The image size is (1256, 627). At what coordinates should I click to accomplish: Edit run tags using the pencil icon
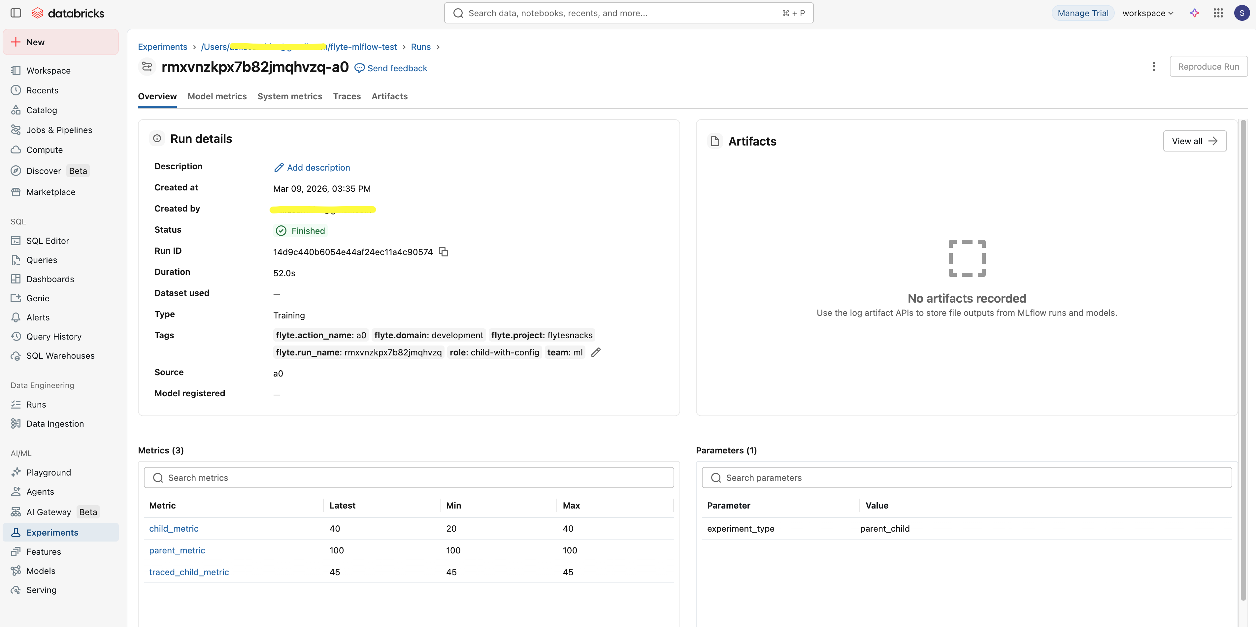coord(595,352)
